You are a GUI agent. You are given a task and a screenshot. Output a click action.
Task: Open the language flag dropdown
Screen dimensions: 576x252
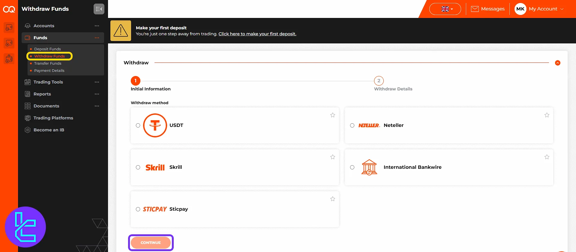tap(445, 9)
